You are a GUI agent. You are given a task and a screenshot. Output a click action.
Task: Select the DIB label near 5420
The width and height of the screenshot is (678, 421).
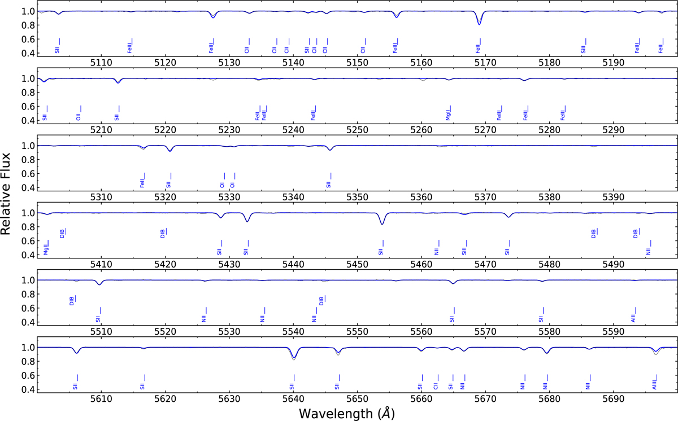(163, 233)
